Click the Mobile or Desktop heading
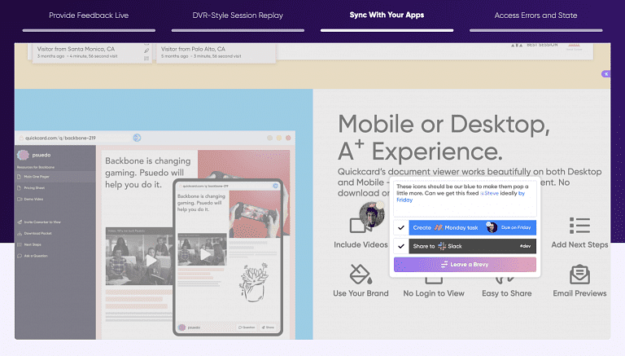Screen dimensions: 625x356 (x=444, y=137)
